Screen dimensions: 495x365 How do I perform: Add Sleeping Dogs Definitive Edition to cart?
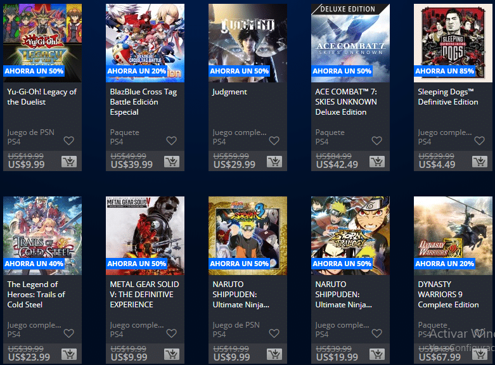[480, 162]
